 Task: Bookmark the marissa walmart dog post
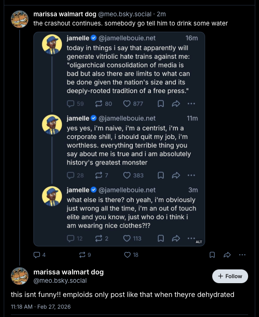(212, 255)
